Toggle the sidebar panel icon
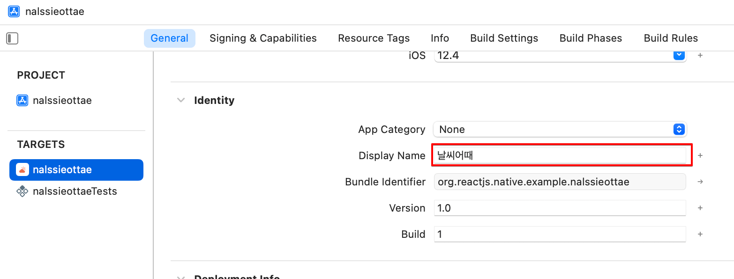Screen dimensions: 734x279 (x=12, y=38)
